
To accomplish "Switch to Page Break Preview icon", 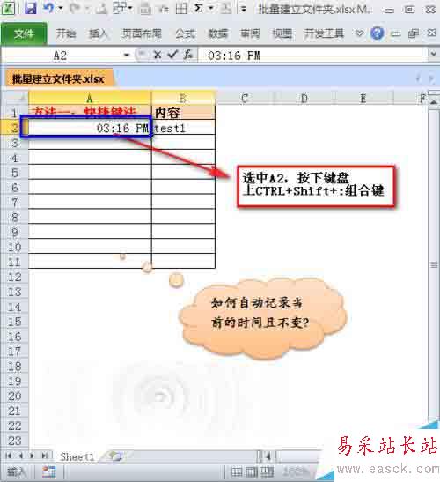I will click(267, 471).
